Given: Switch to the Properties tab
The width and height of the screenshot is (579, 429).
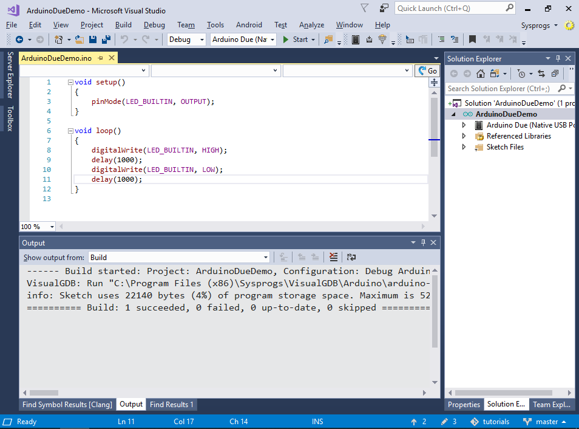Looking at the screenshot, I should (x=464, y=405).
